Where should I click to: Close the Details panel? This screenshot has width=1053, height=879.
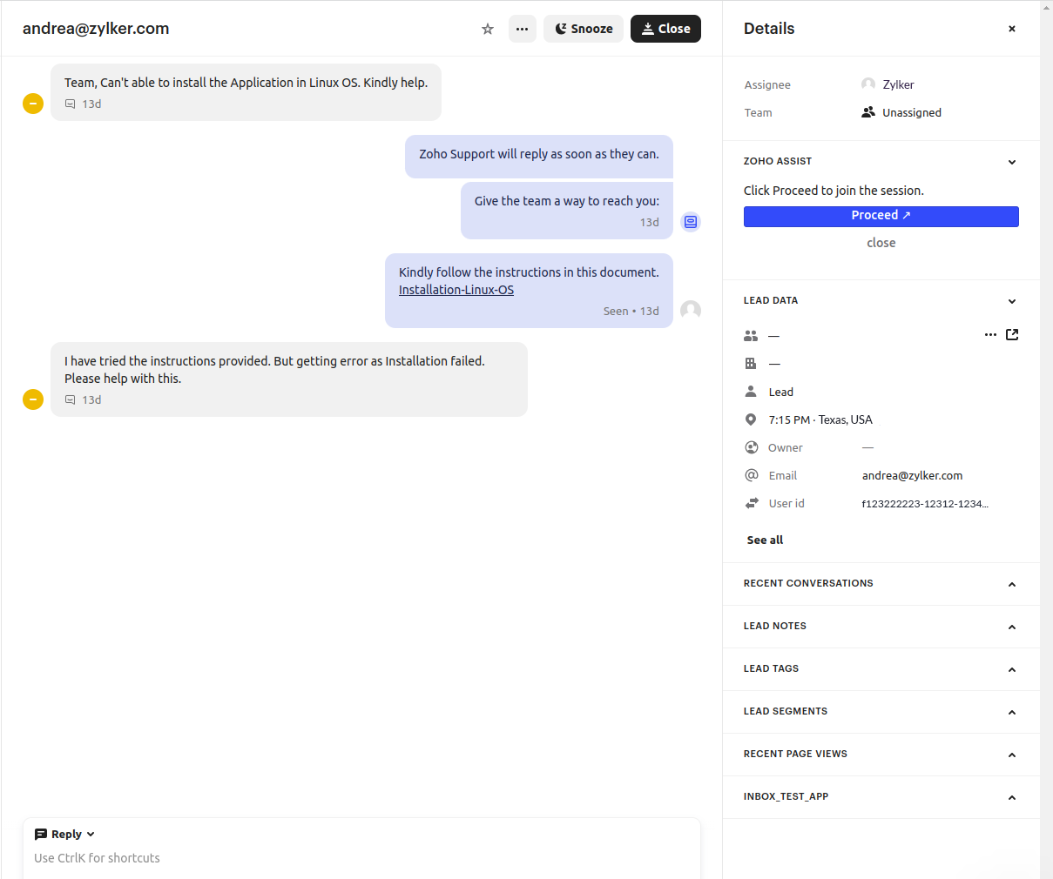point(1012,29)
